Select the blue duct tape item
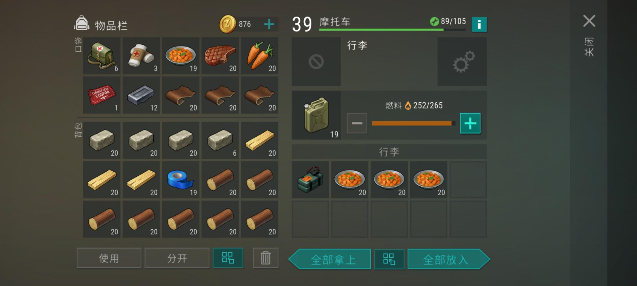637x286 pixels. click(180, 180)
